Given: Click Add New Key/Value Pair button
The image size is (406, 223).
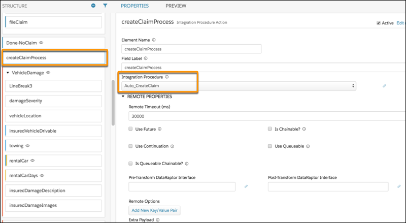Looking at the screenshot, I should 154,210.
